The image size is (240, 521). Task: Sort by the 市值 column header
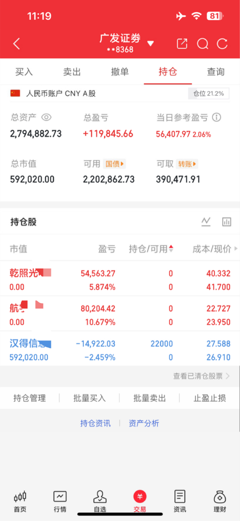18,249
